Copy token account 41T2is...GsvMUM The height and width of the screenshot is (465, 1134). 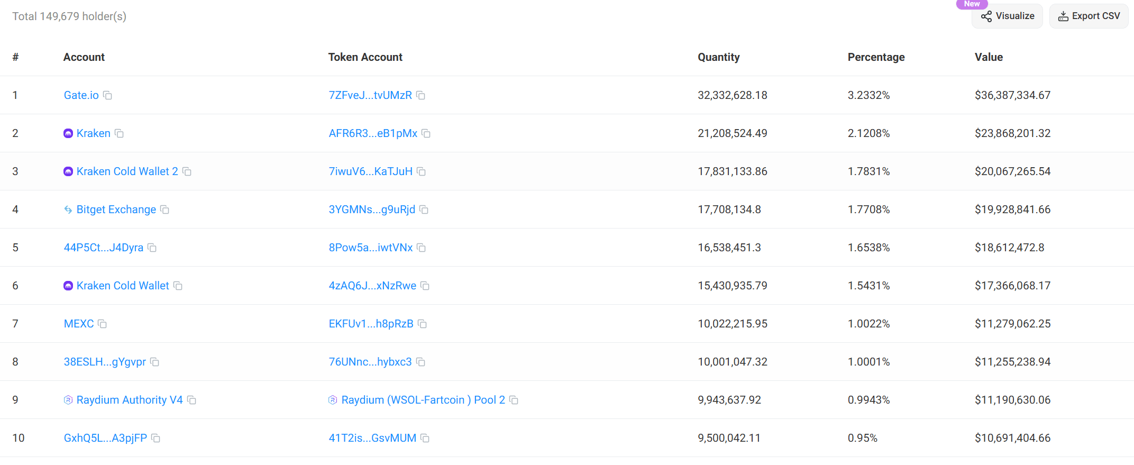[x=425, y=438]
